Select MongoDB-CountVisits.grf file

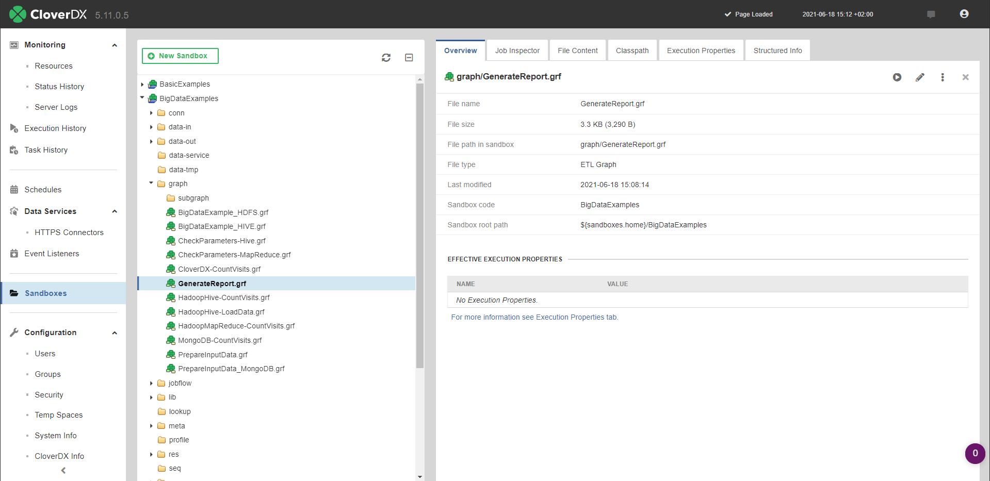(x=220, y=340)
